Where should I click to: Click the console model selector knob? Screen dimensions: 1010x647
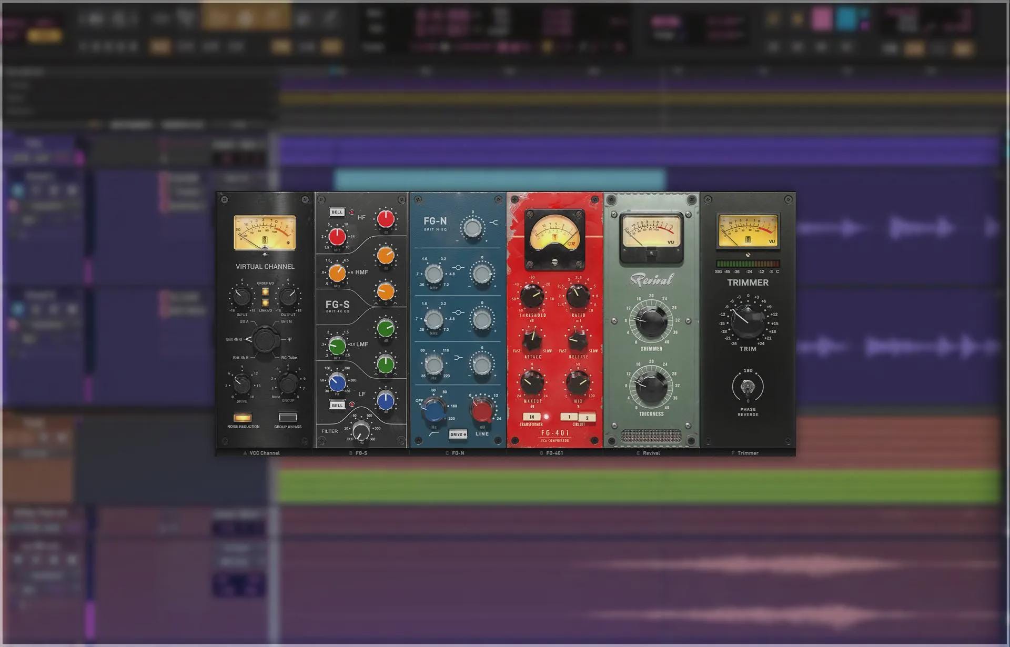[x=265, y=340]
